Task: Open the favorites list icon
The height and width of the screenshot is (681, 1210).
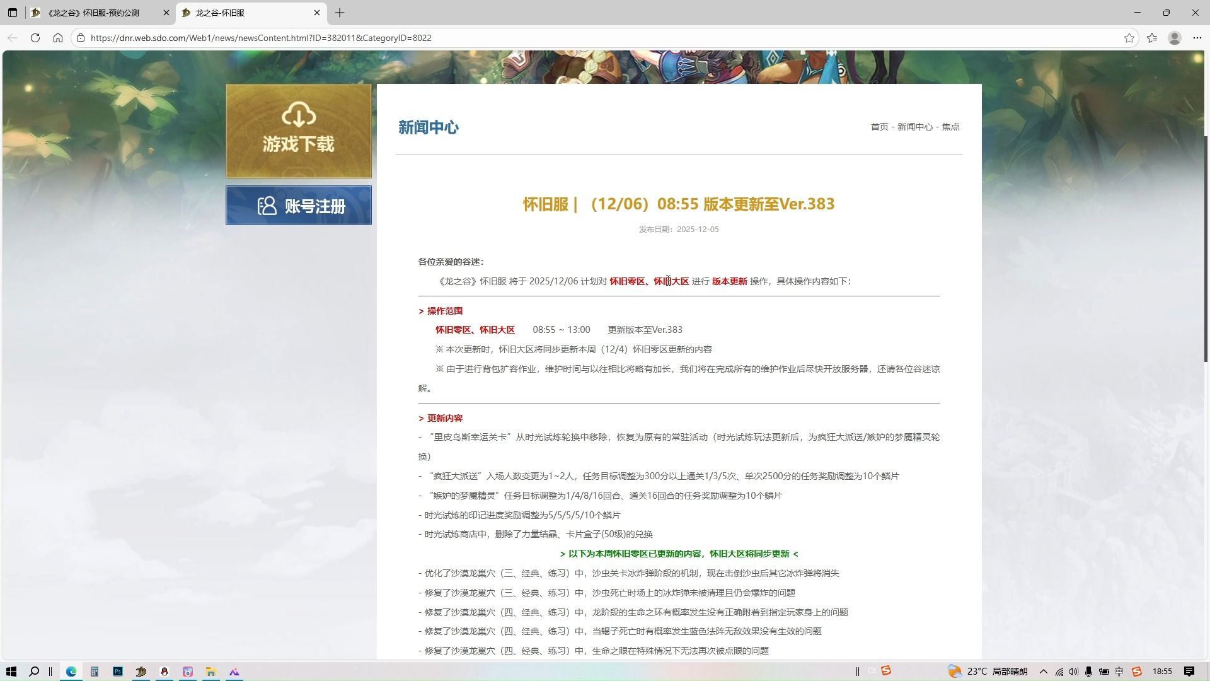Action: click(x=1152, y=38)
